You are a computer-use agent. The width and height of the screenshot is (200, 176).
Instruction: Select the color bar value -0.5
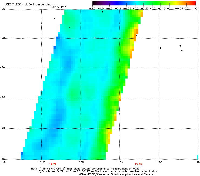(109, 9)
